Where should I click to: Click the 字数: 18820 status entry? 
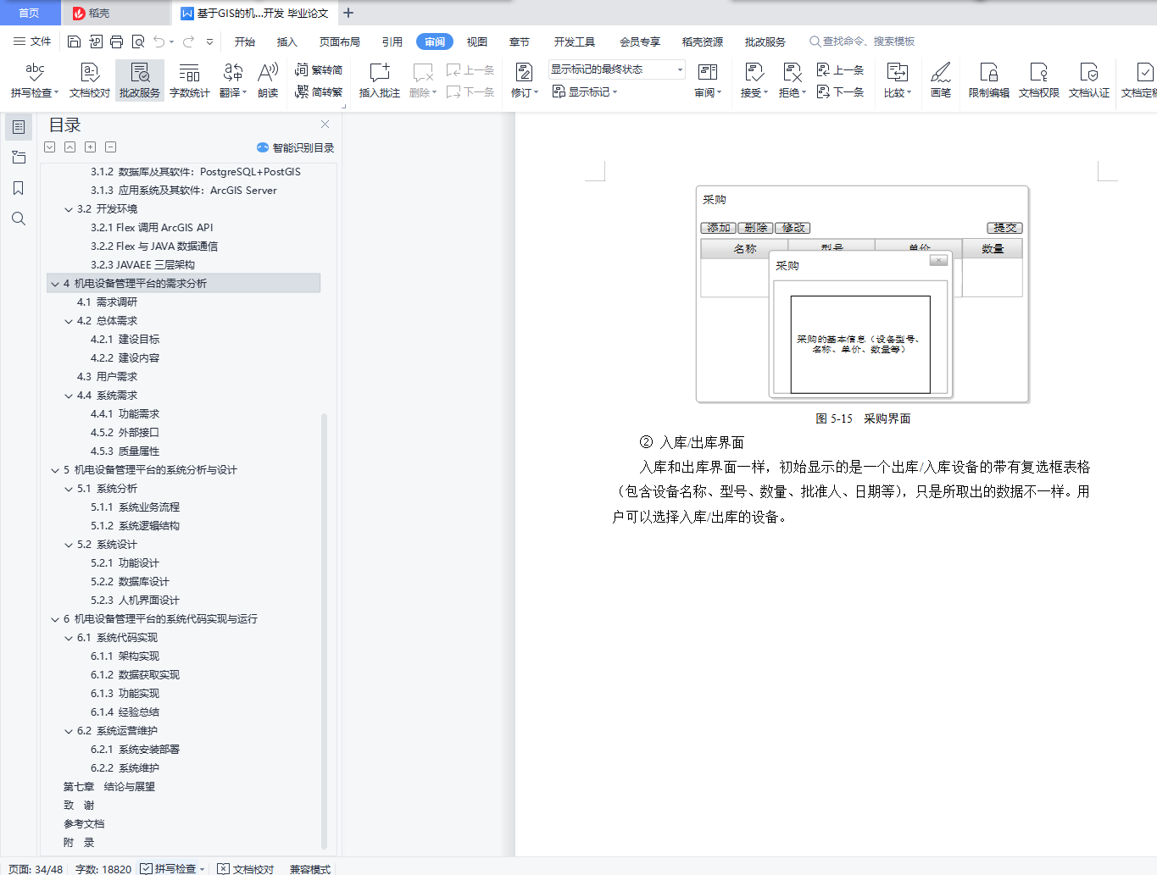[103, 868]
